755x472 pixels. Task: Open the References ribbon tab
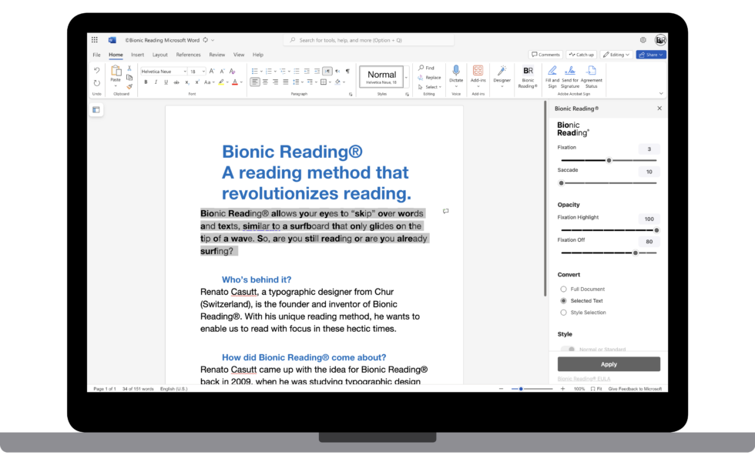188,55
